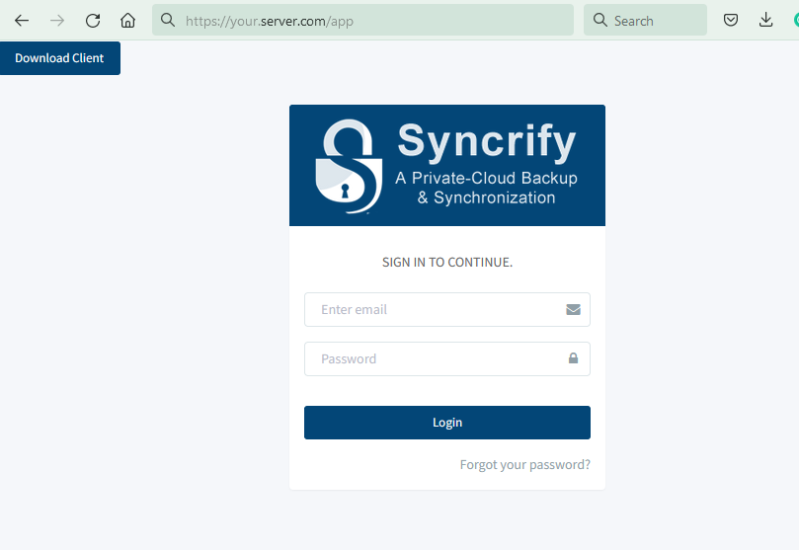Focus the Password field
This screenshot has height=550, width=799.
[x=435, y=358]
